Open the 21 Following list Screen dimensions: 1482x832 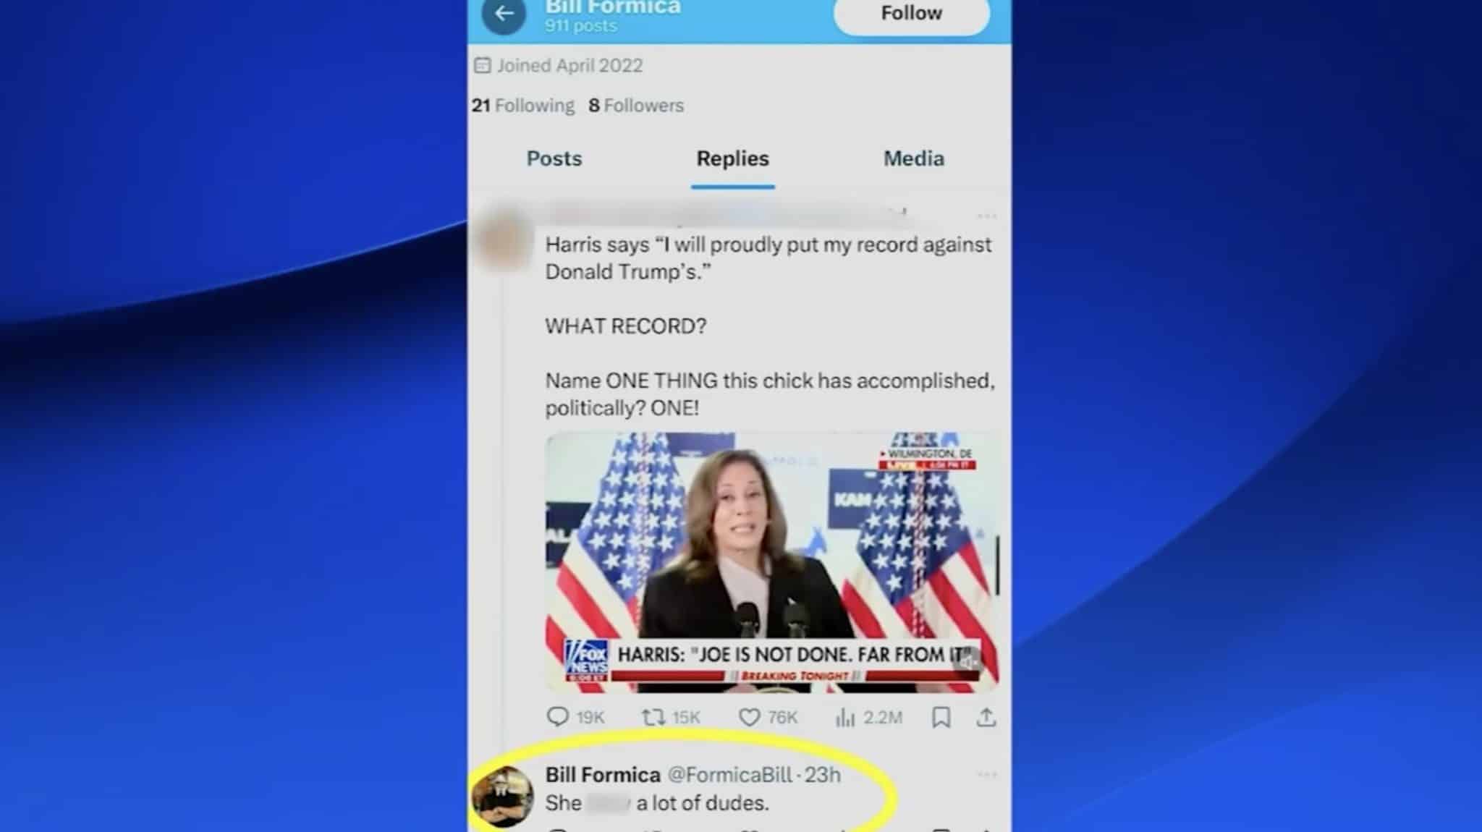(523, 106)
